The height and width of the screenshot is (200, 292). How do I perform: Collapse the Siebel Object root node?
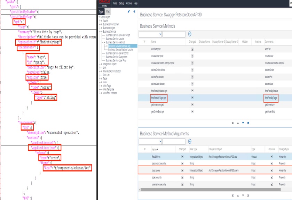[99, 17]
